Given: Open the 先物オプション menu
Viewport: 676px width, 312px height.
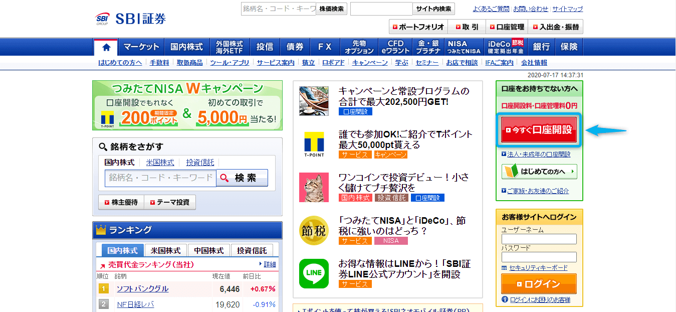Looking at the screenshot, I should 359,47.
